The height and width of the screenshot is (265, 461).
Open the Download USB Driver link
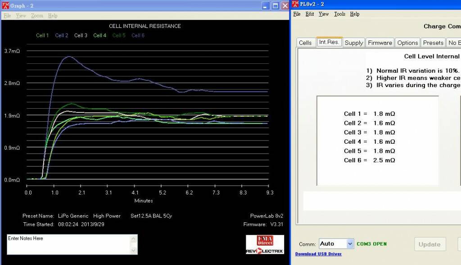pyautogui.click(x=318, y=254)
